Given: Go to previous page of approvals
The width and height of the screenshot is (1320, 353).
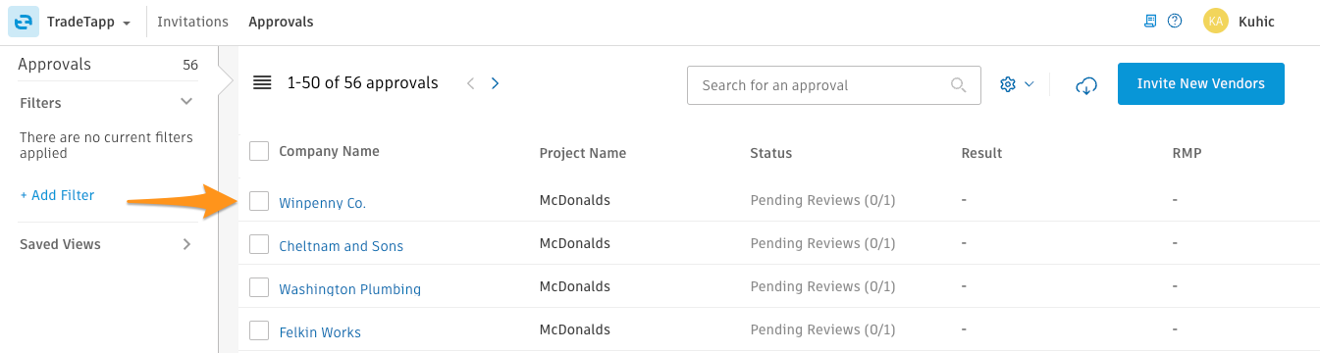Looking at the screenshot, I should click(470, 83).
